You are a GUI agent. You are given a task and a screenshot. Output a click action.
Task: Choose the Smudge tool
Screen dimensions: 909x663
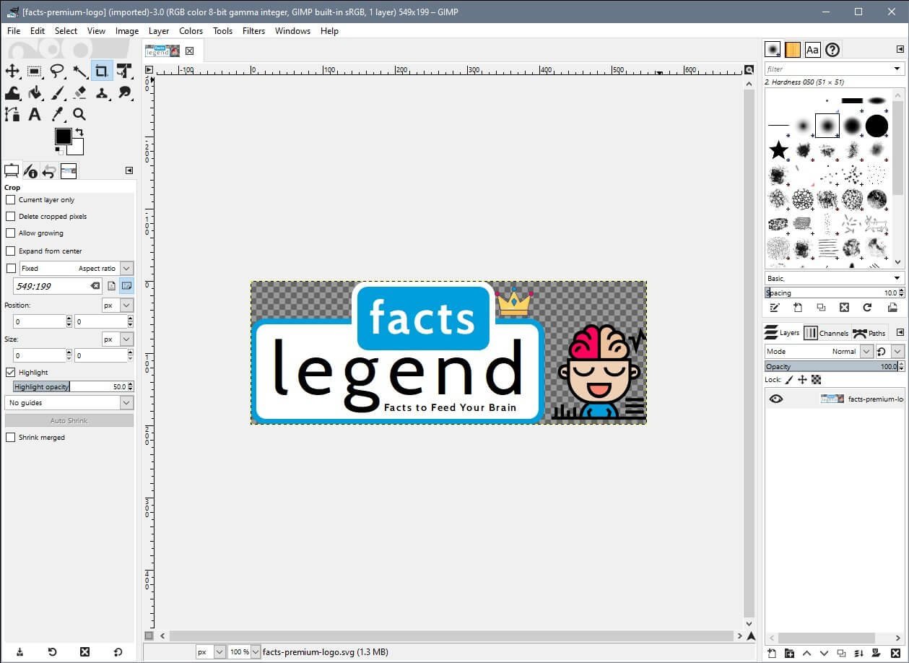click(x=124, y=92)
